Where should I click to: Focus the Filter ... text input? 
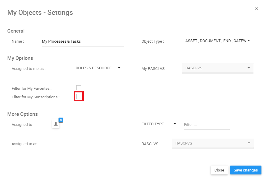coord(206,125)
